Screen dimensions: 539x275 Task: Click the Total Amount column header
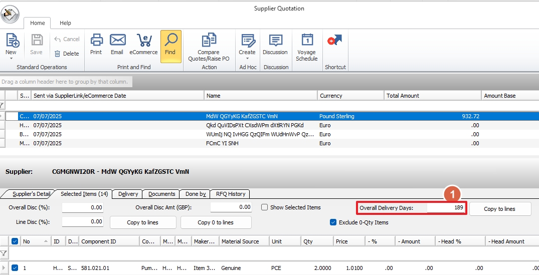pyautogui.click(x=433, y=96)
